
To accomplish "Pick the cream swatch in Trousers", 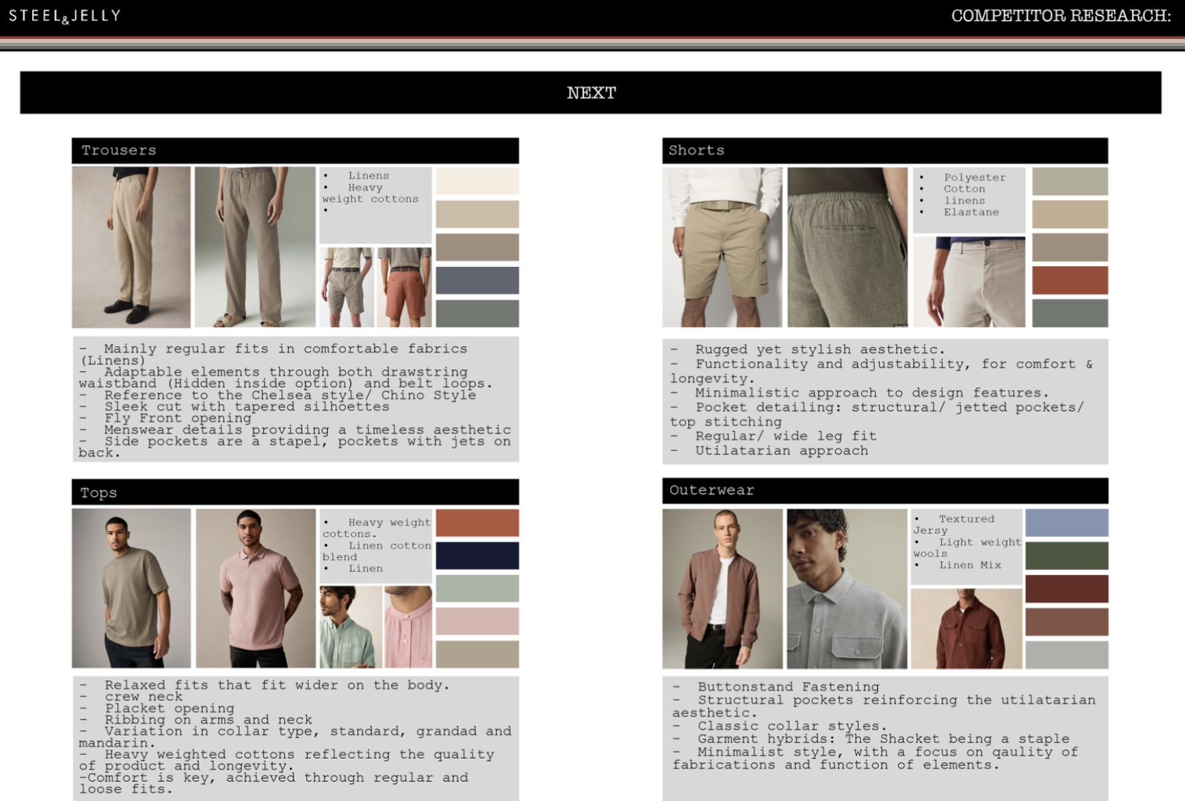I will (477, 181).
